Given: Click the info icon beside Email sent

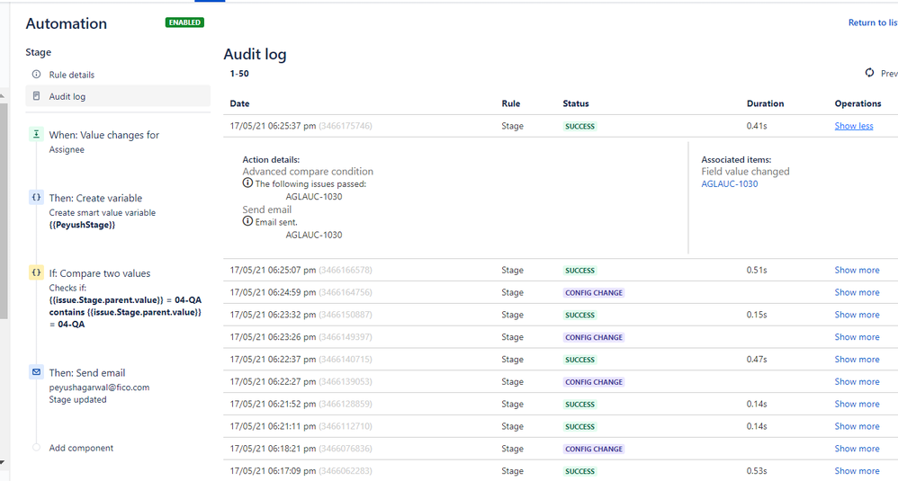Looking at the screenshot, I should coord(247,221).
